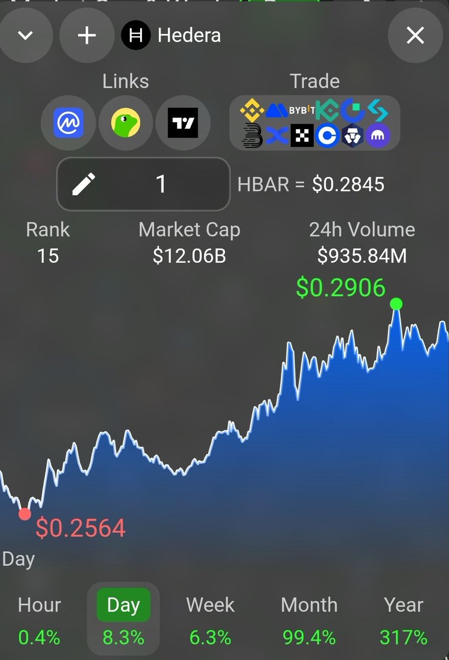This screenshot has height=660, width=449.
Task: Trade HBAR on MEXC
Action: (x=277, y=111)
